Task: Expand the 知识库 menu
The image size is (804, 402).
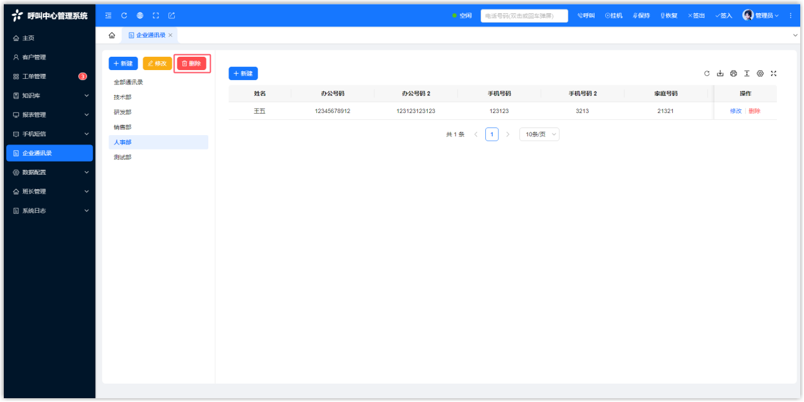Action: (50, 96)
